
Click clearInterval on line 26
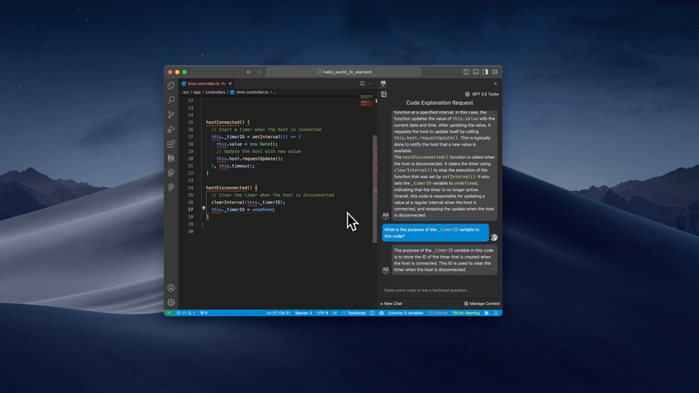228,203
